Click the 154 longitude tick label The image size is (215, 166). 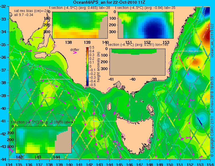[x=210, y=164]
